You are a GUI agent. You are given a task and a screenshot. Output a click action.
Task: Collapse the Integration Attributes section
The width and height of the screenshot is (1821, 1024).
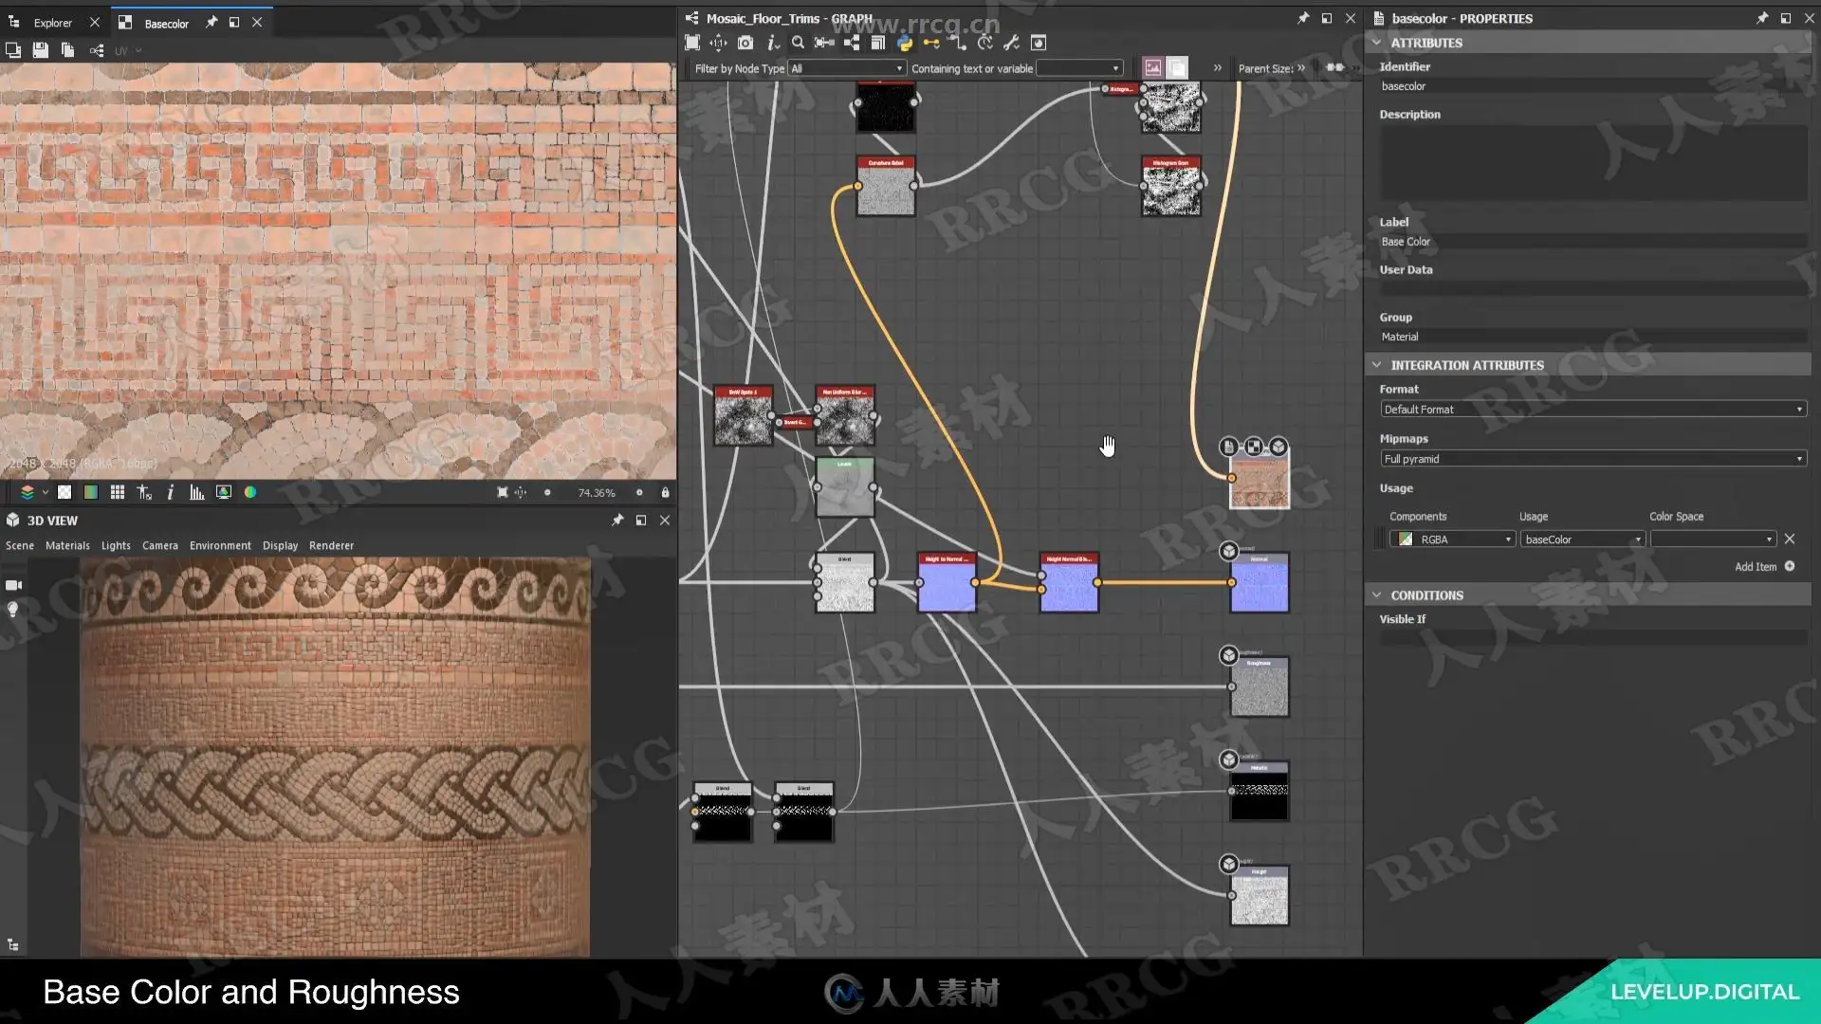[x=1376, y=365]
